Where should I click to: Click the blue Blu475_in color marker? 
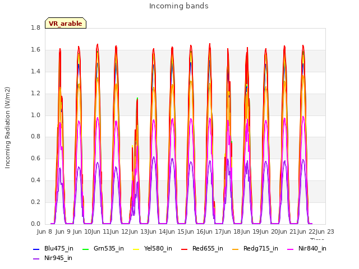pos(36,249)
